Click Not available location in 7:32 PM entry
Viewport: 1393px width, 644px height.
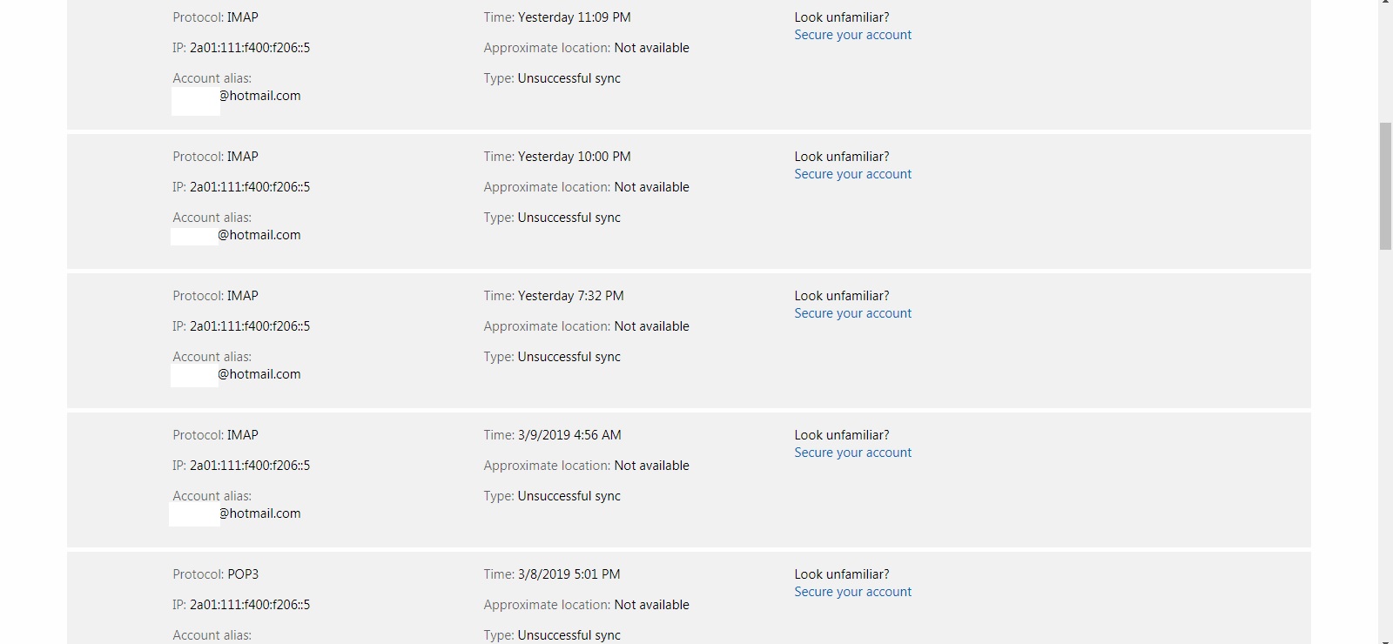point(651,326)
